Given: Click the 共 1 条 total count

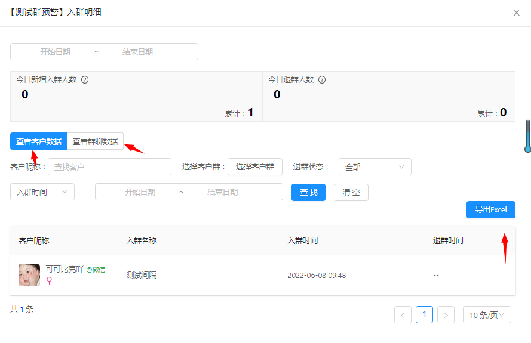Looking at the screenshot, I should pyautogui.click(x=22, y=309).
